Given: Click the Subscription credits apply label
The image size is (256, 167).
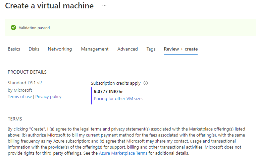Looking at the screenshot, I should [116, 83].
